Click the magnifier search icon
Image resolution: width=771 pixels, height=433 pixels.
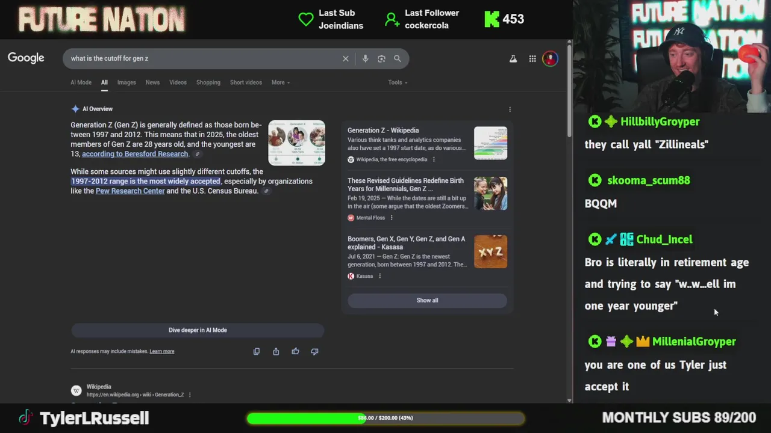[398, 58]
